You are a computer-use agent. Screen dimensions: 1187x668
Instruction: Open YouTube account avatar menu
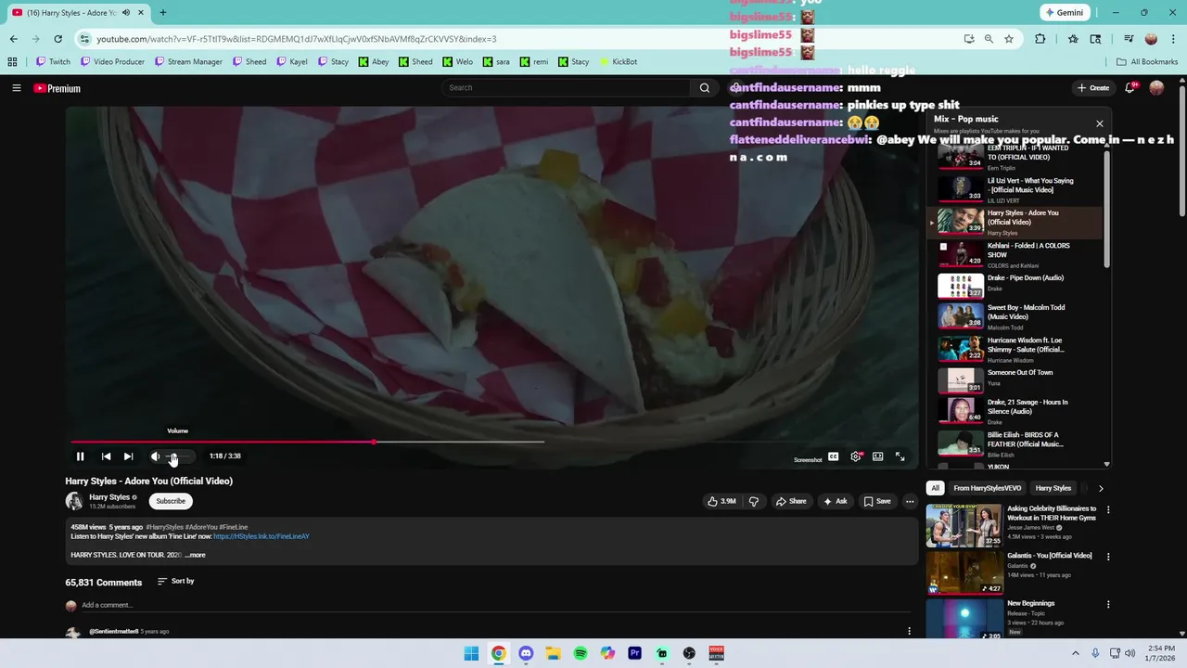1156,88
